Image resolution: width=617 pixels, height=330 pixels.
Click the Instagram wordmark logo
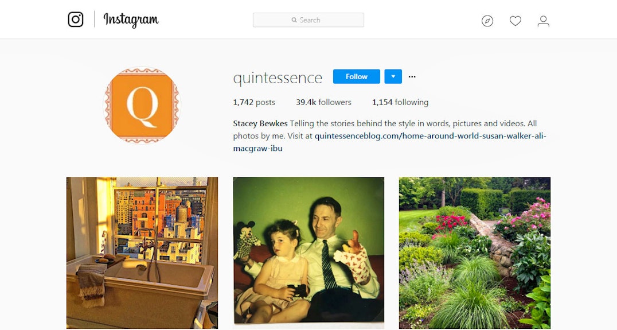[131, 20]
